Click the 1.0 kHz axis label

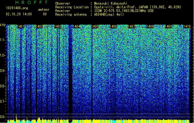3,55
